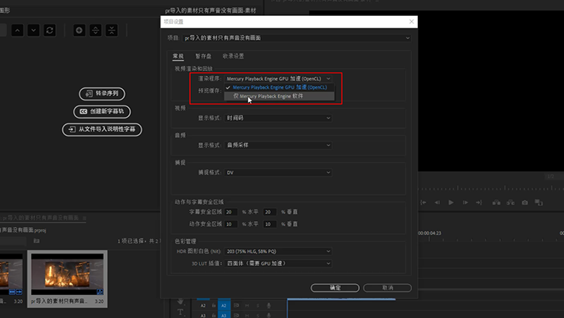Screen dimensions: 564x318
Task: Edit title safe area vertical value
Action: [270, 212]
